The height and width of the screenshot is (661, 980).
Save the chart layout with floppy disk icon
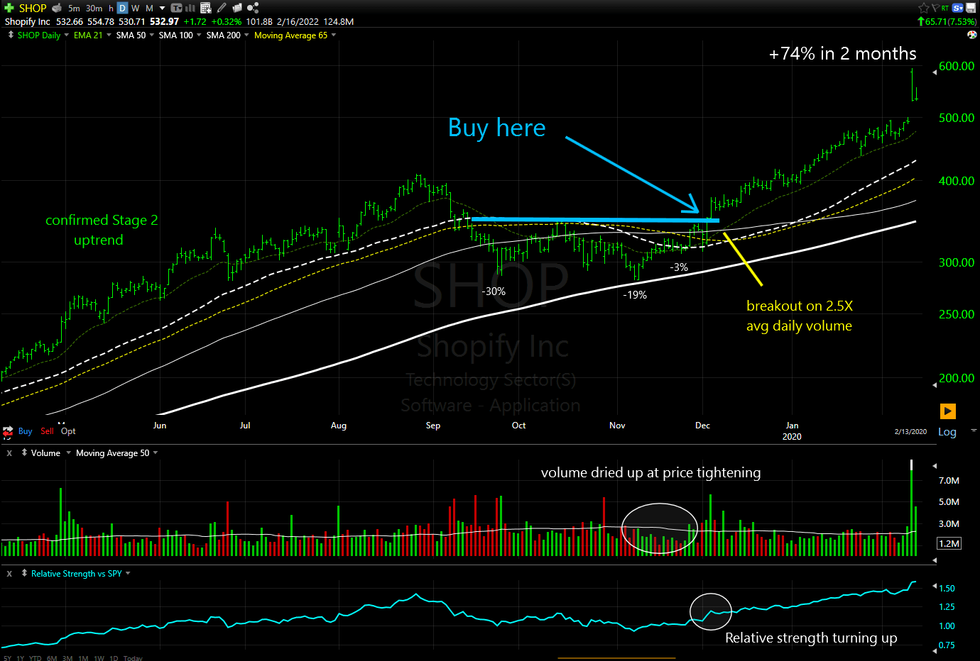(971, 8)
